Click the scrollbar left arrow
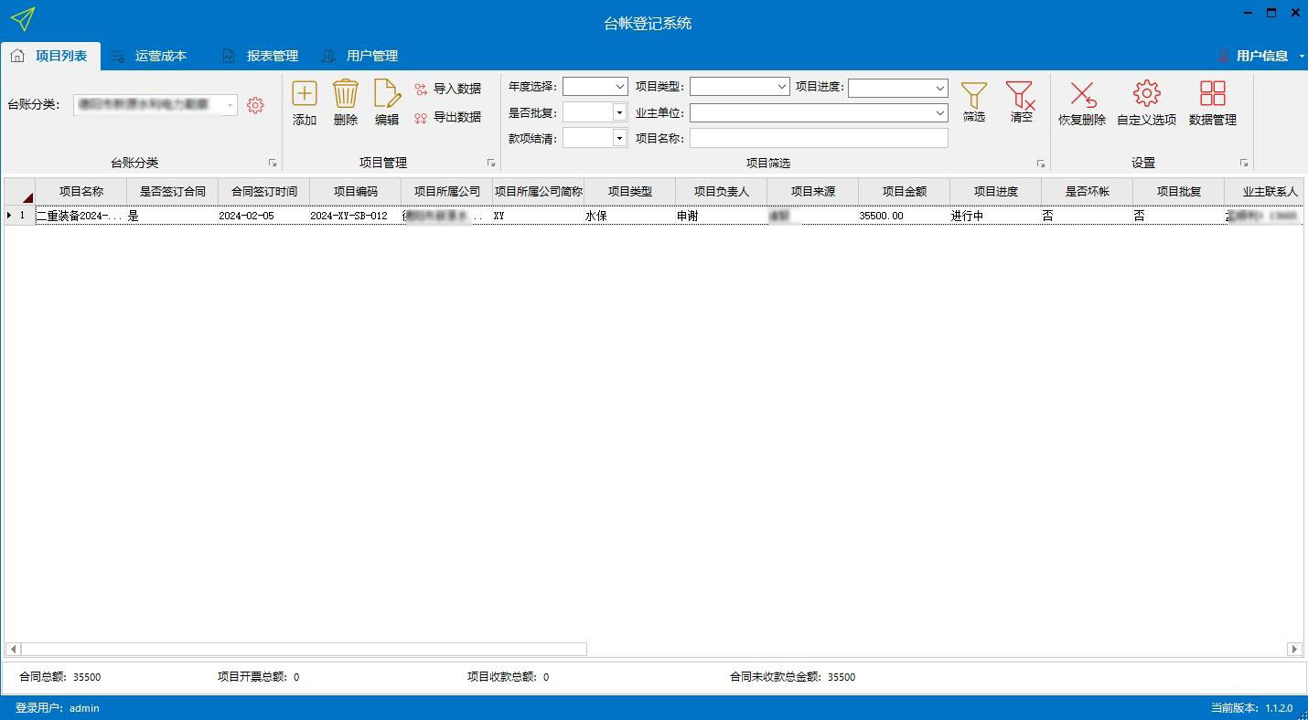The height and width of the screenshot is (720, 1308). [x=13, y=649]
